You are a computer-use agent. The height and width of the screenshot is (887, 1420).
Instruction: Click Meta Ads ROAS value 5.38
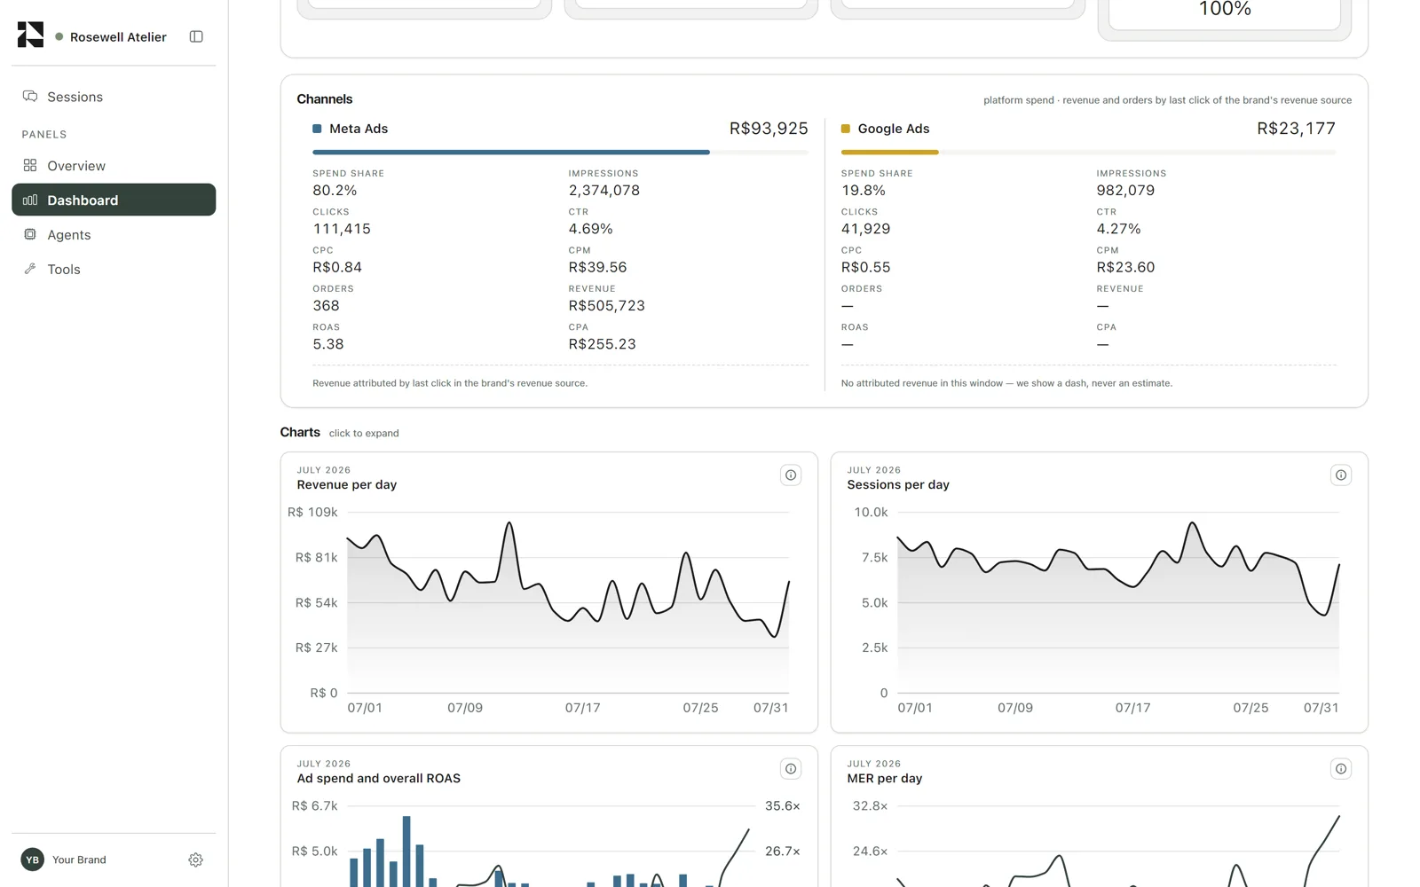[x=328, y=344]
